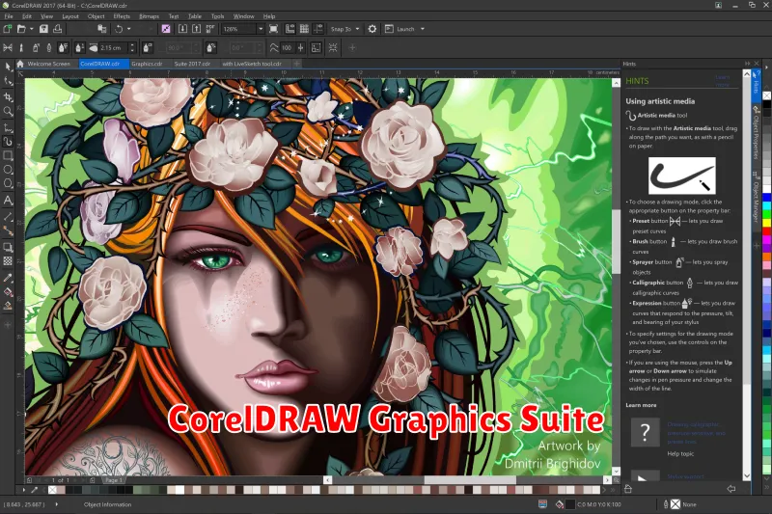Select the Ellipse tool
772x514 pixels.
click(8, 170)
